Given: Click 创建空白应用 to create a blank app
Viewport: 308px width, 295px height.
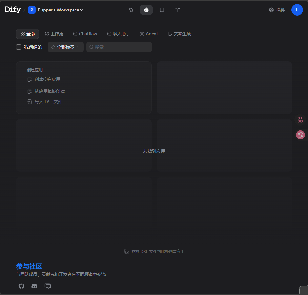Looking at the screenshot, I should click(x=47, y=79).
